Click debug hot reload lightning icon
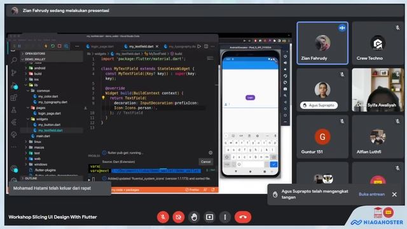407x229 pixels. 46,46
